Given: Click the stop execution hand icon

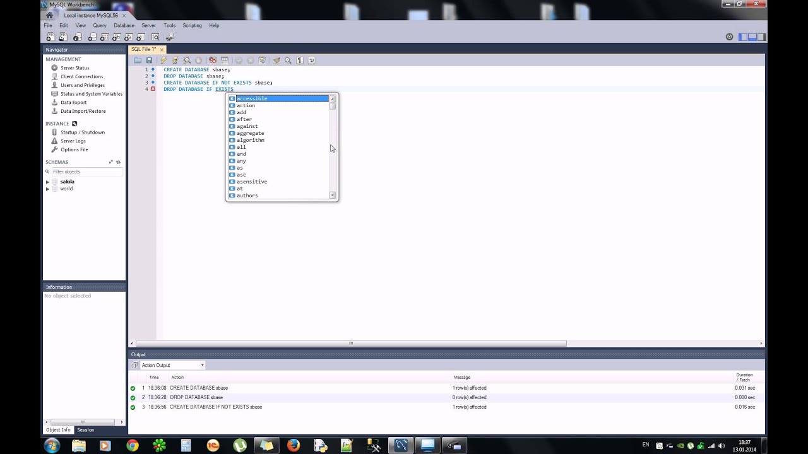Looking at the screenshot, I should point(198,61).
